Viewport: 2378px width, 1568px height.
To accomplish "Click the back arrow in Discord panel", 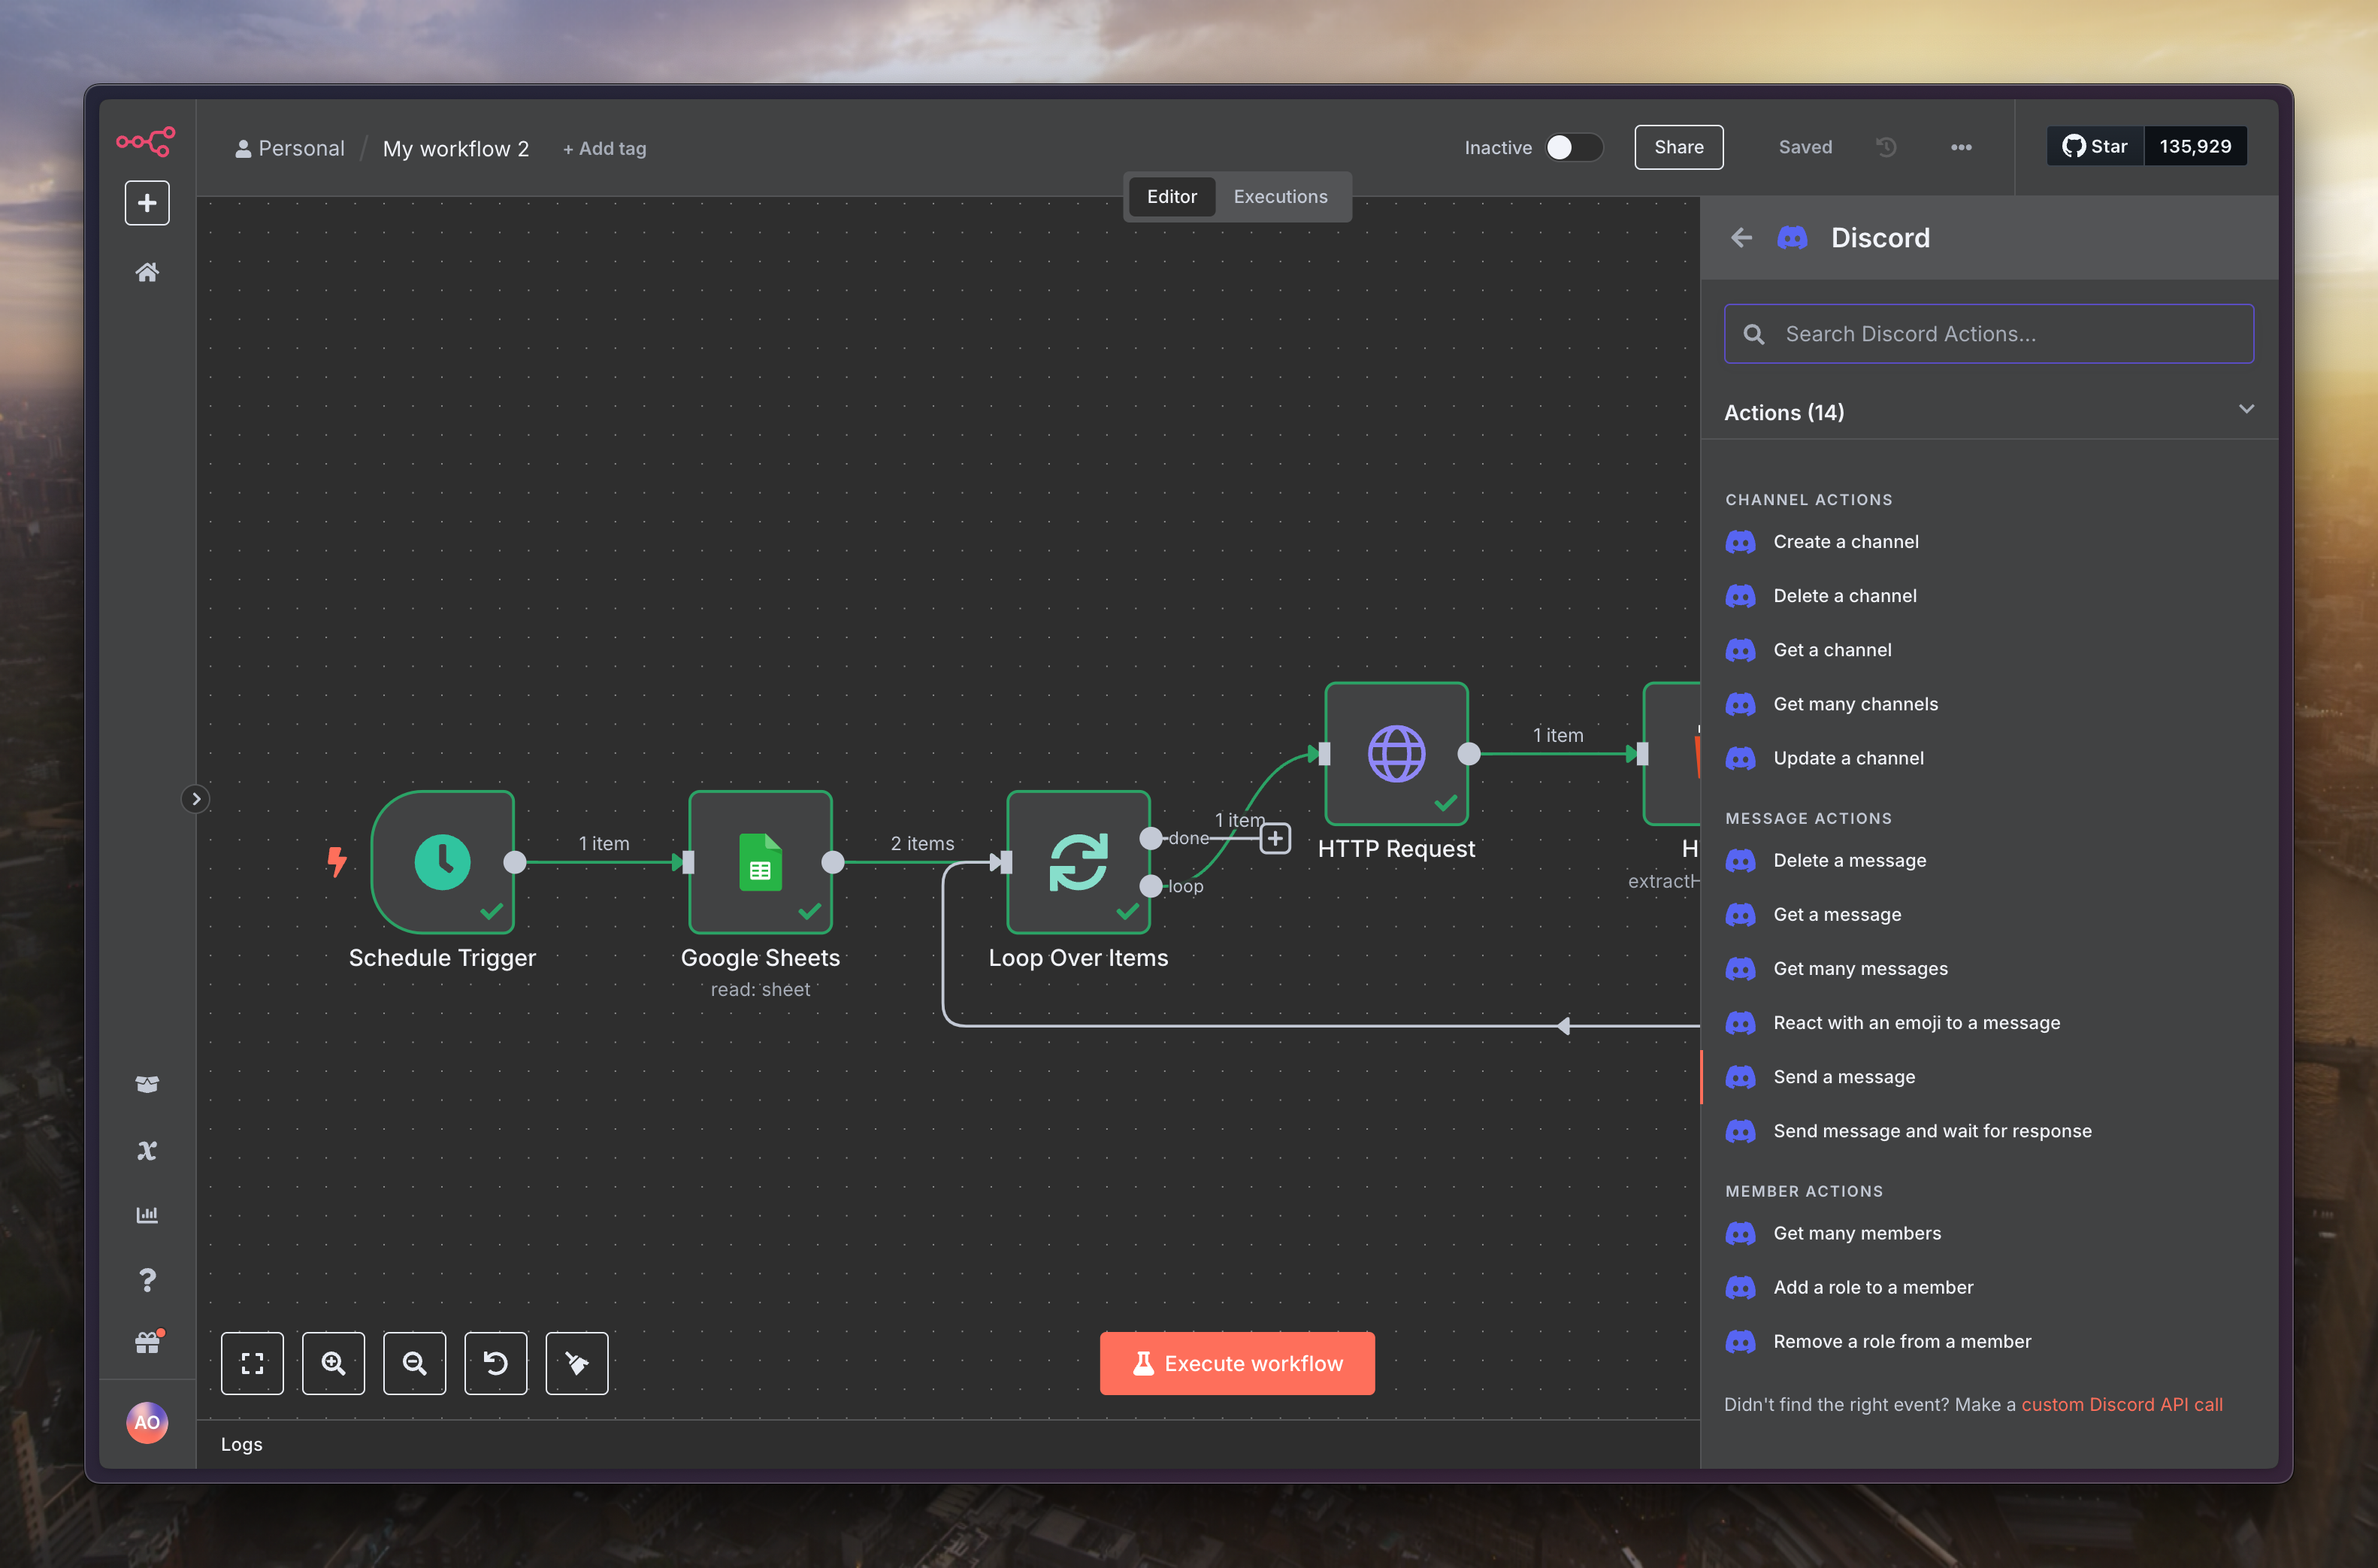I will click(x=1741, y=238).
